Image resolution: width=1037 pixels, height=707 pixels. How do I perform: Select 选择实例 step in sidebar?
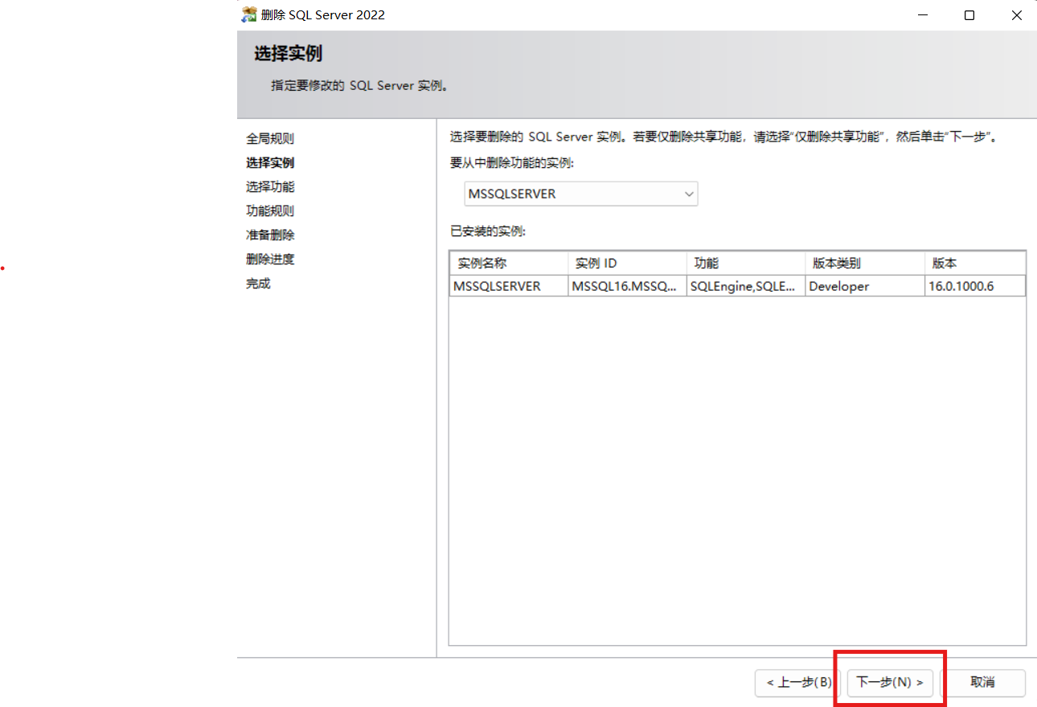pyautogui.click(x=270, y=163)
